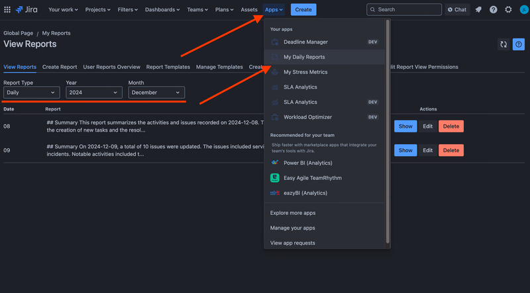Open the Month dropdown showing December
Viewport: 530px width, 293px height.
click(156, 93)
